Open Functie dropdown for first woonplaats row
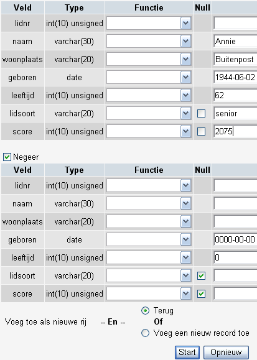 (x=149, y=59)
